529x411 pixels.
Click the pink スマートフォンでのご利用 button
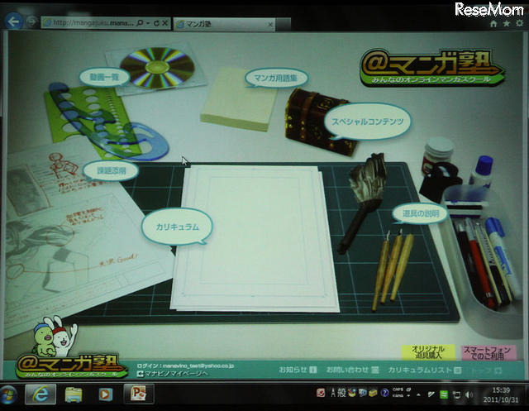pos(487,352)
